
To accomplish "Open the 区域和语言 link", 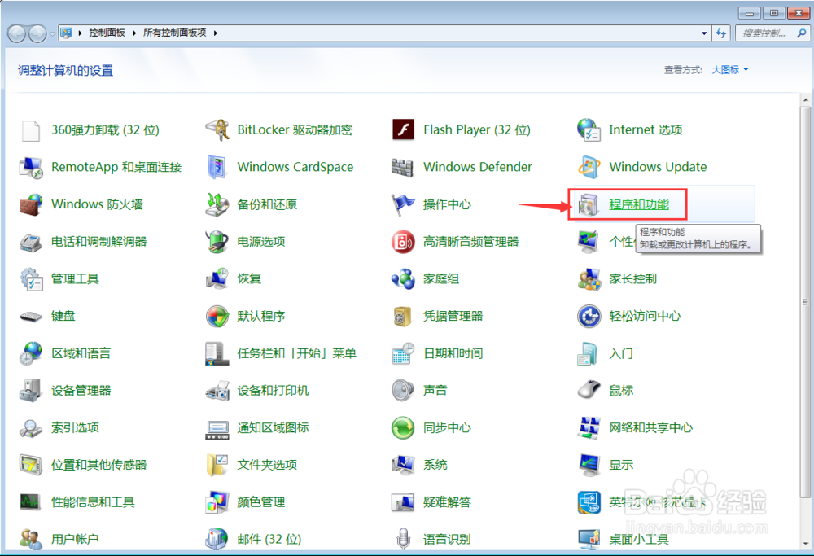I will (x=81, y=353).
